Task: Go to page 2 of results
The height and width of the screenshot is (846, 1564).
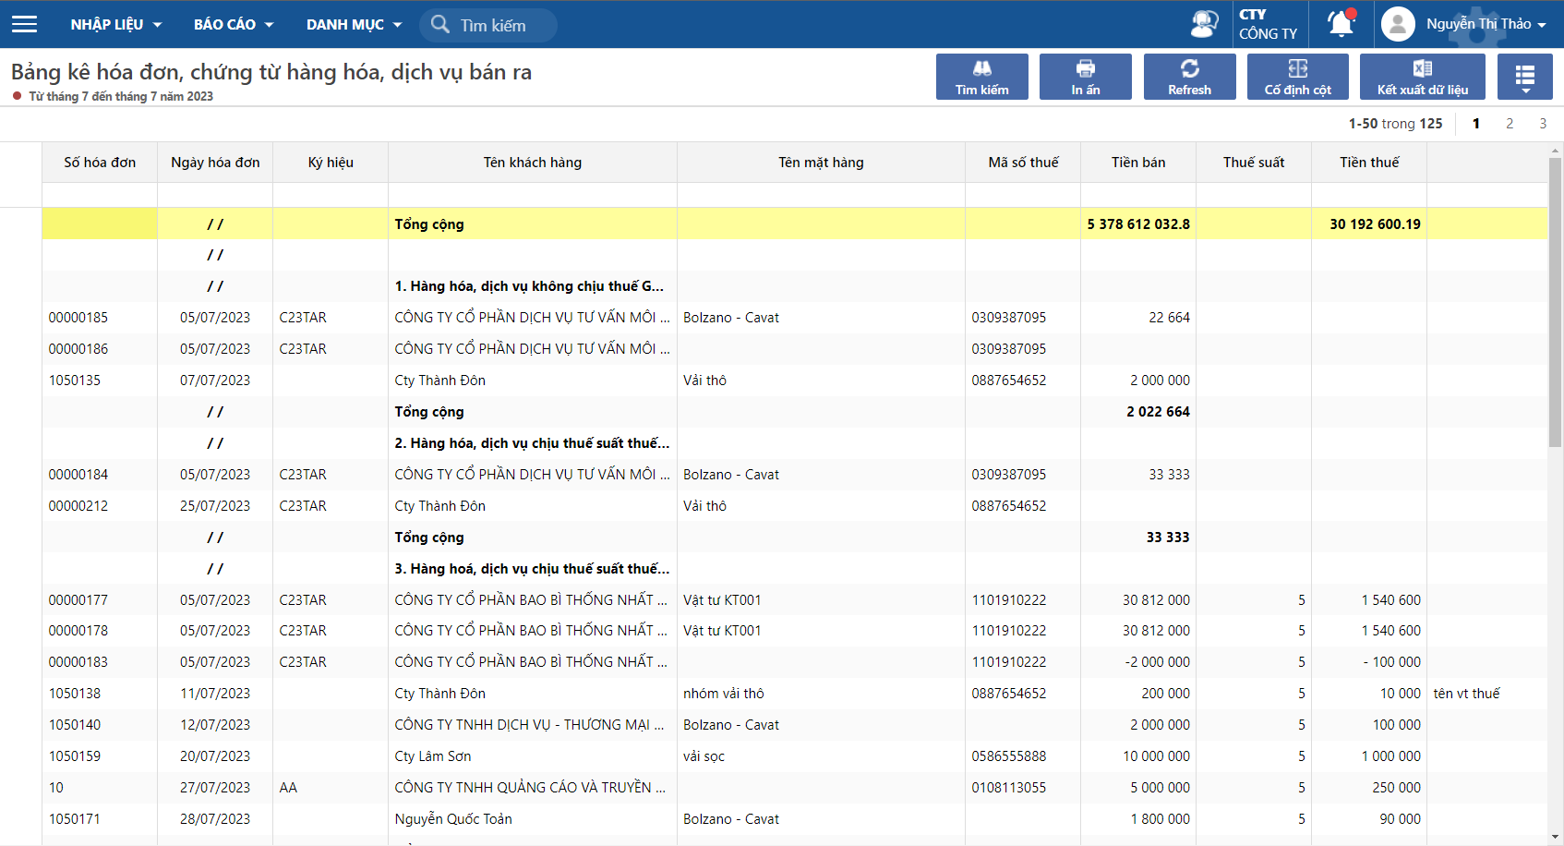Action: [1510, 124]
